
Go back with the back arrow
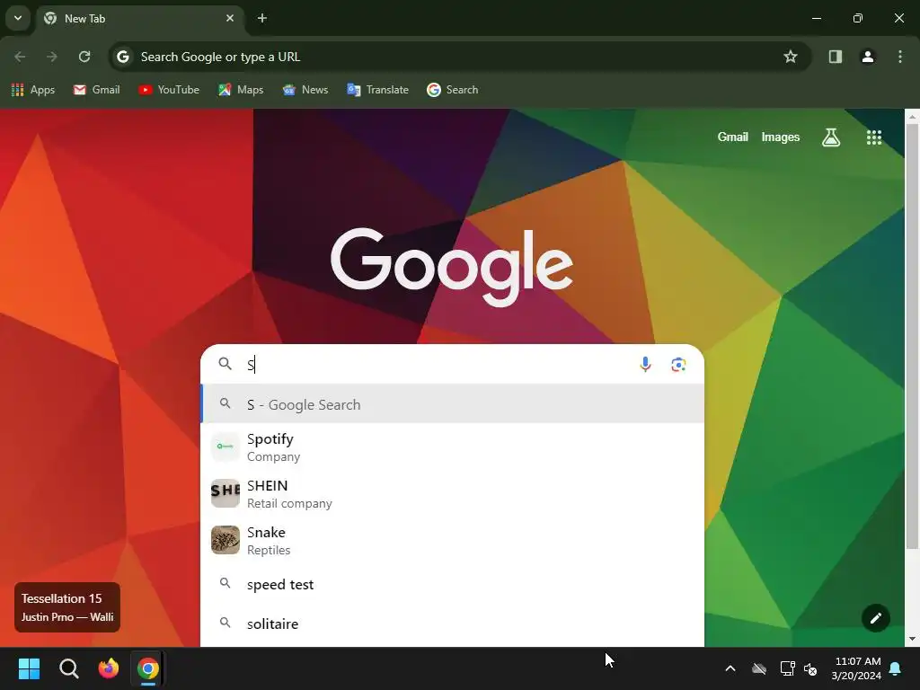point(20,57)
